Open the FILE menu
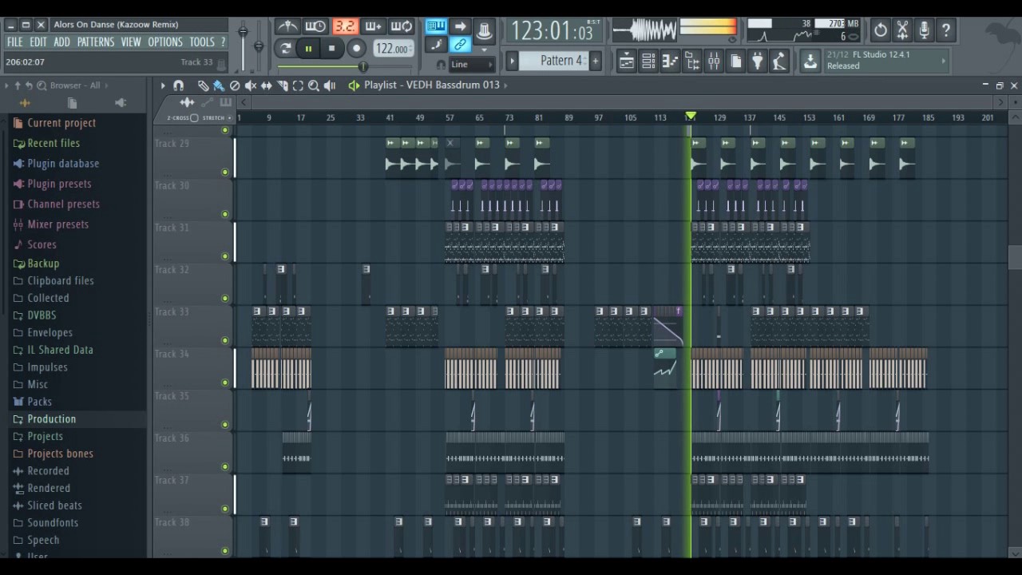This screenshot has width=1022, height=575. (x=14, y=42)
